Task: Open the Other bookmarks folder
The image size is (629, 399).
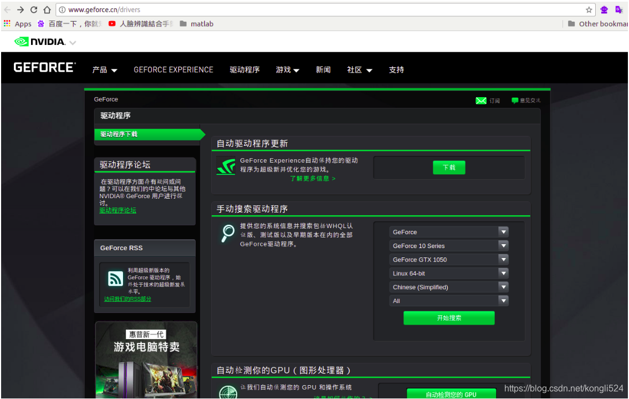Action: (x=598, y=24)
